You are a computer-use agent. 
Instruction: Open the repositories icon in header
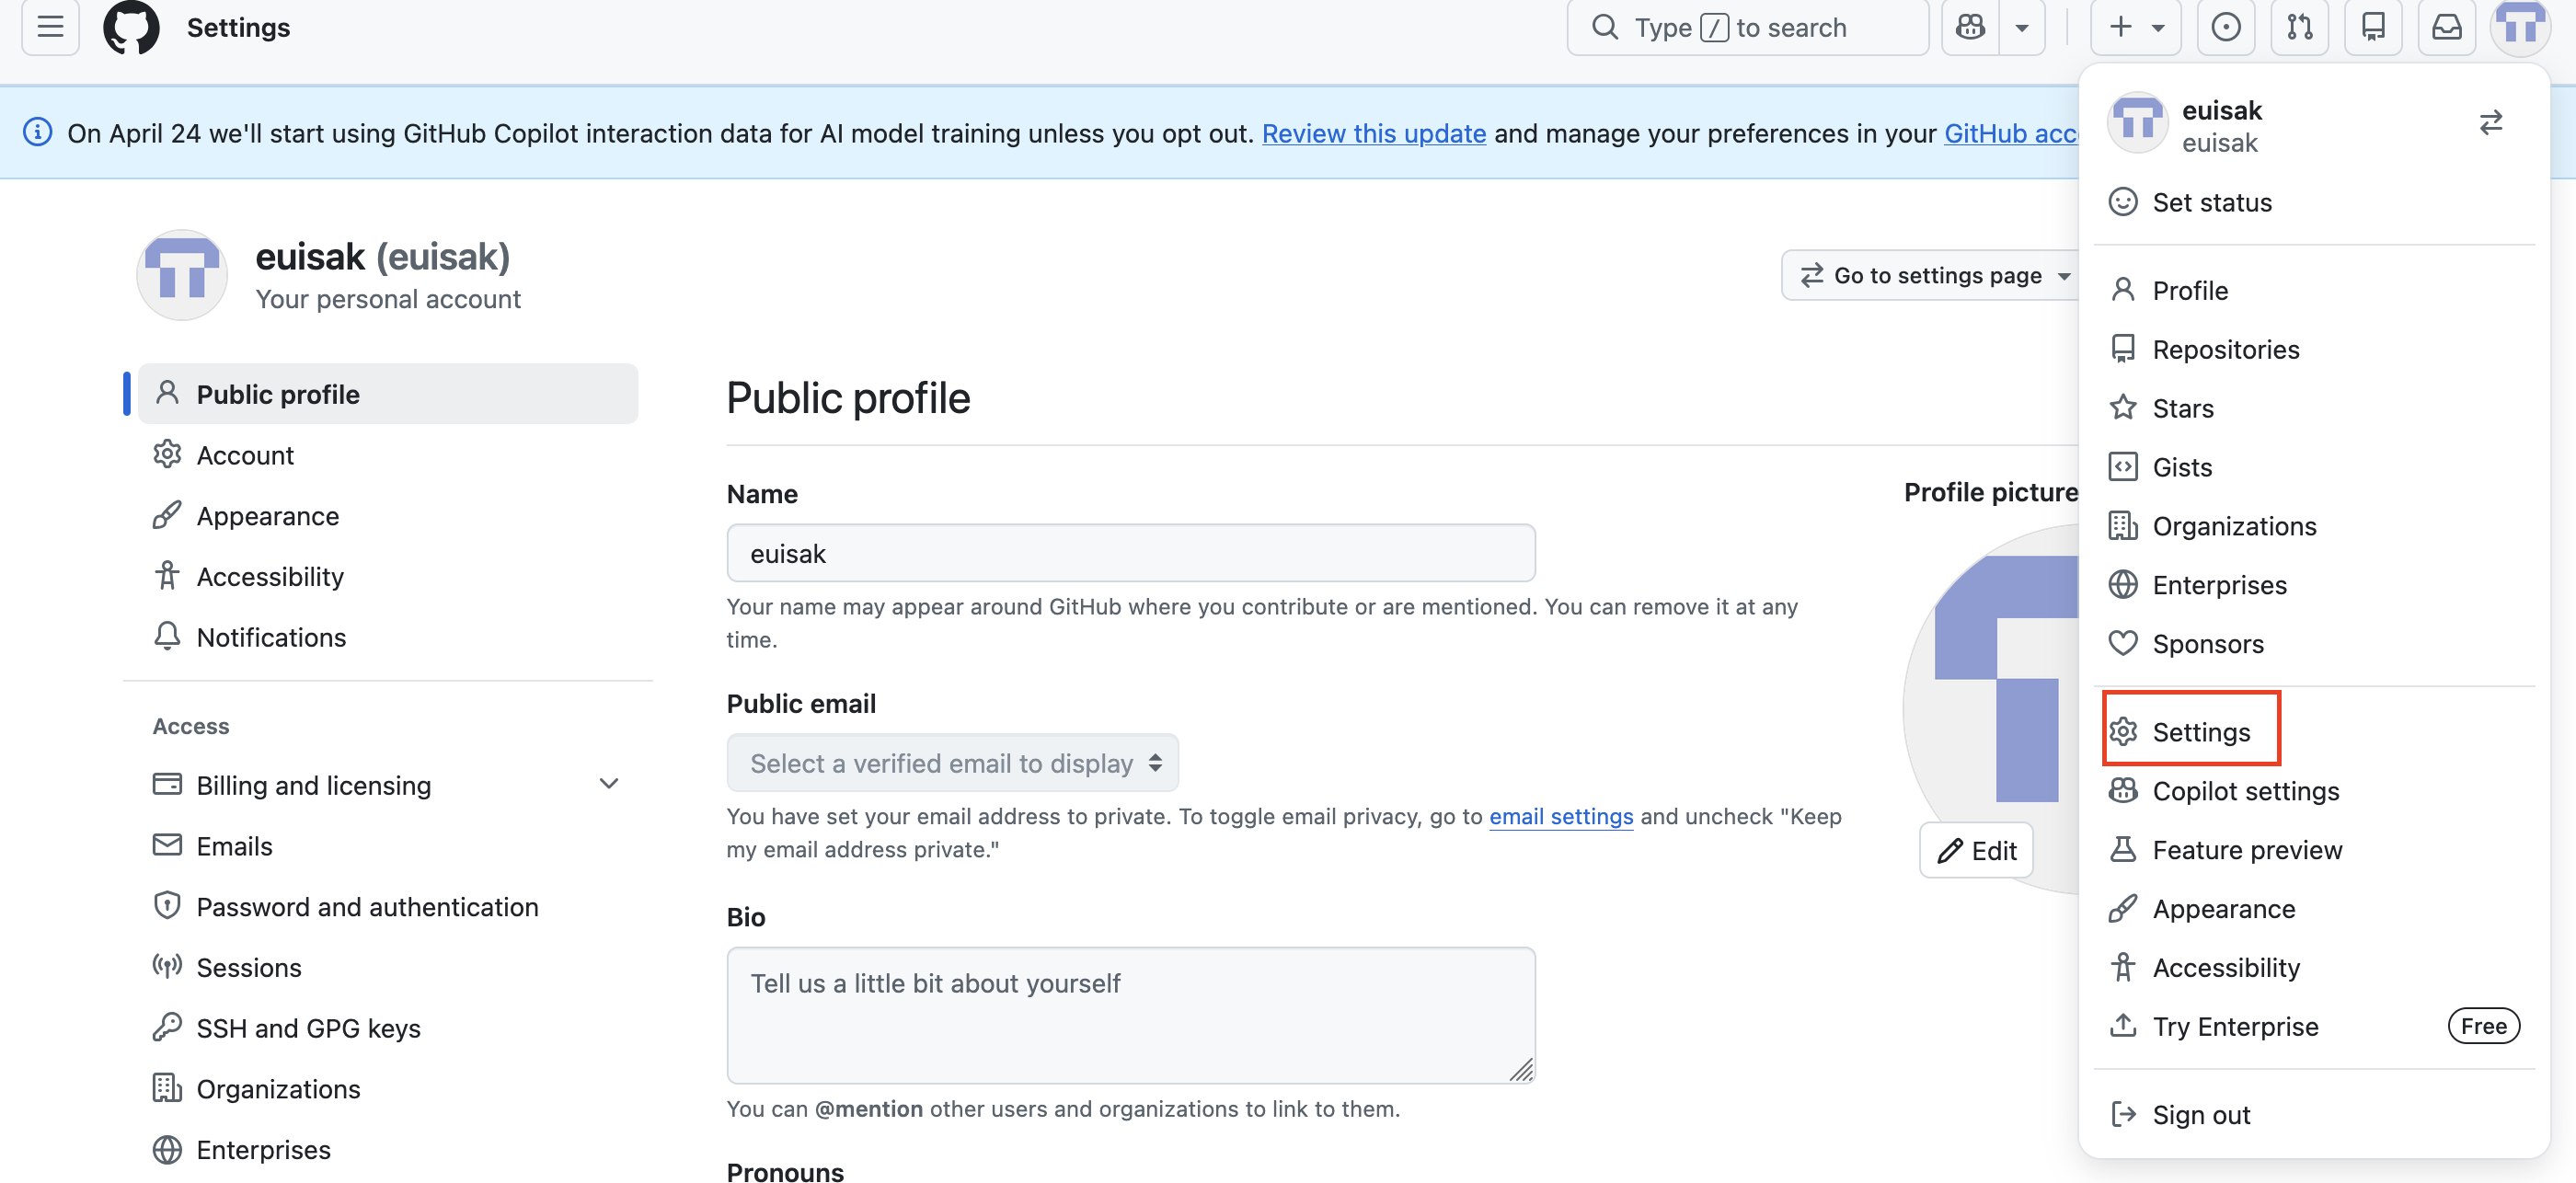2372,27
